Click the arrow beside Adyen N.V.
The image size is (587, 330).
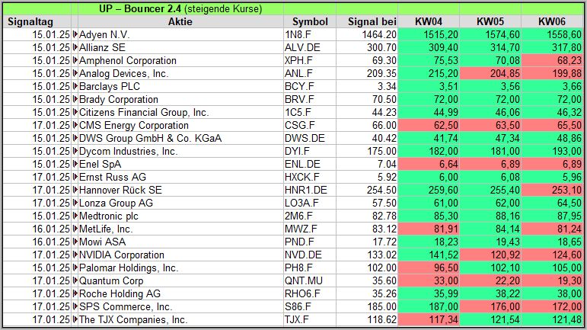tap(75, 35)
